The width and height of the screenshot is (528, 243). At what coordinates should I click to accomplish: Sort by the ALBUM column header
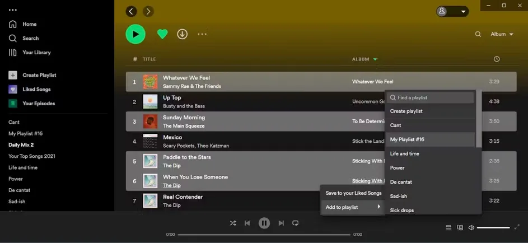pos(365,59)
